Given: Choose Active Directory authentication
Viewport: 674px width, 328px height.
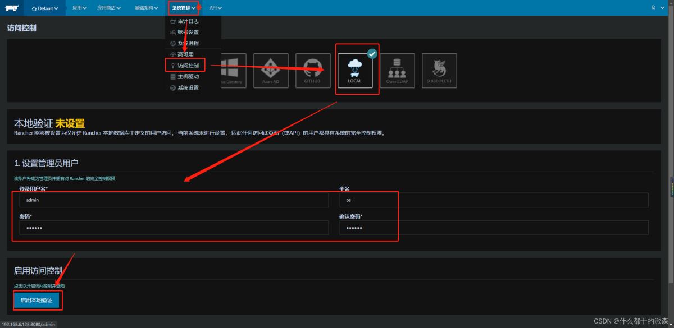Looking at the screenshot, I should (231, 71).
